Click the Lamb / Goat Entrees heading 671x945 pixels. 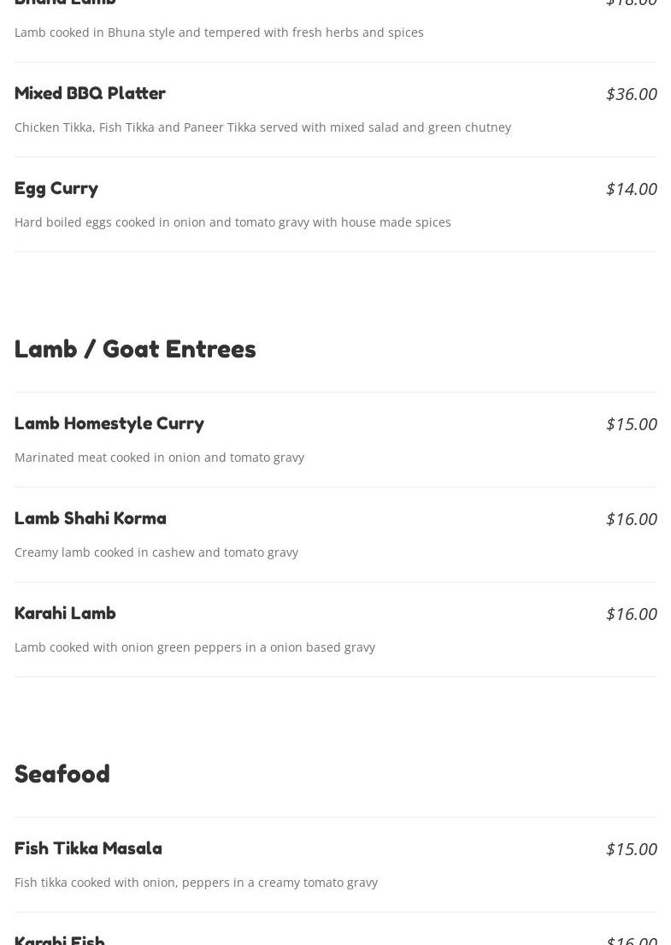[135, 349]
